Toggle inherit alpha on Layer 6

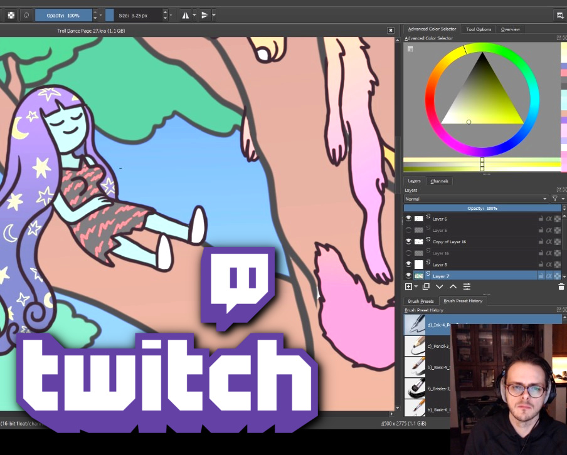549,219
